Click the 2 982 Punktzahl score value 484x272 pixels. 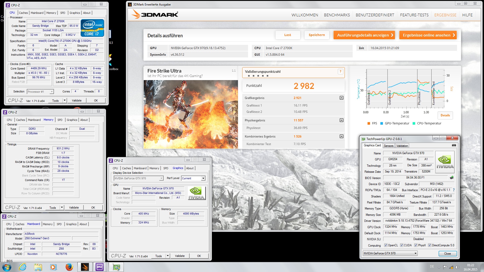[304, 86]
